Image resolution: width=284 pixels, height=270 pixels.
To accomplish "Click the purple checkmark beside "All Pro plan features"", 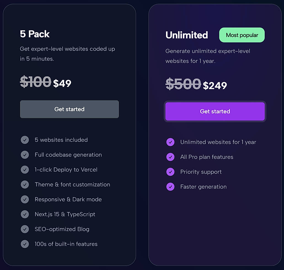I will point(170,157).
